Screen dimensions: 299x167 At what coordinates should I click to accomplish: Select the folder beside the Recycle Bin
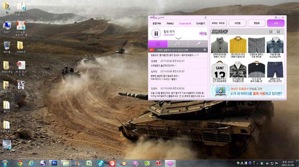[21, 47]
